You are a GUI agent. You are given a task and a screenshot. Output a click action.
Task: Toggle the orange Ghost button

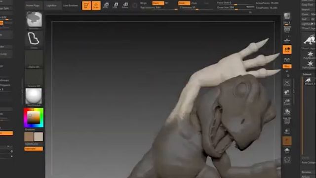pos(287,141)
